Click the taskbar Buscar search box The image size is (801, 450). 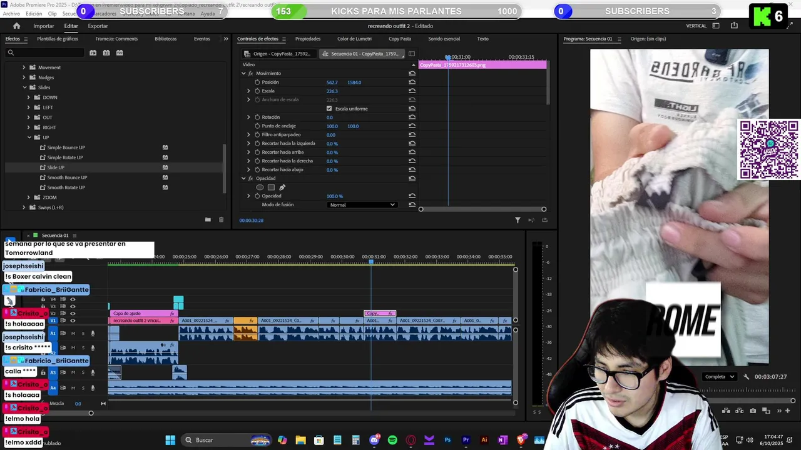pos(227,440)
